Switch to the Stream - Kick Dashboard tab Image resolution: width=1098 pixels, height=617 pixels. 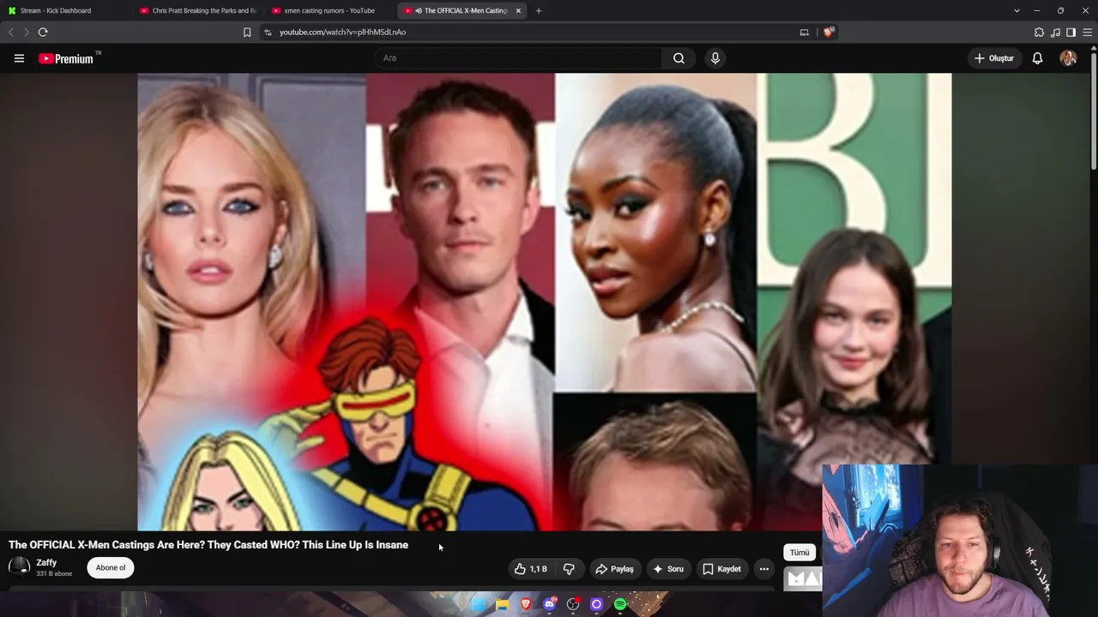point(67,10)
